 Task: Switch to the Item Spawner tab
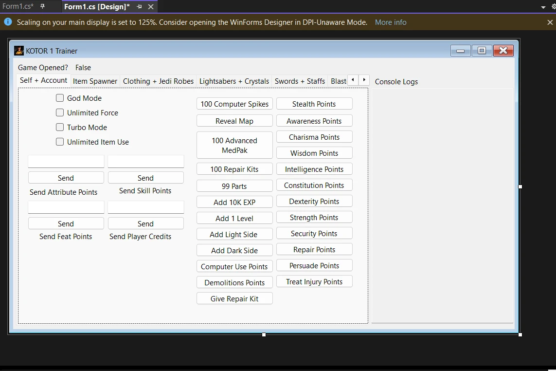(95, 81)
